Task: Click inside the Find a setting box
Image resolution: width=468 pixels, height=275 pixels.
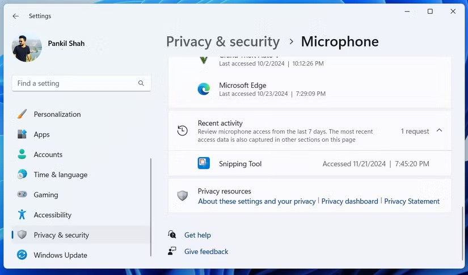Action: [x=74, y=83]
